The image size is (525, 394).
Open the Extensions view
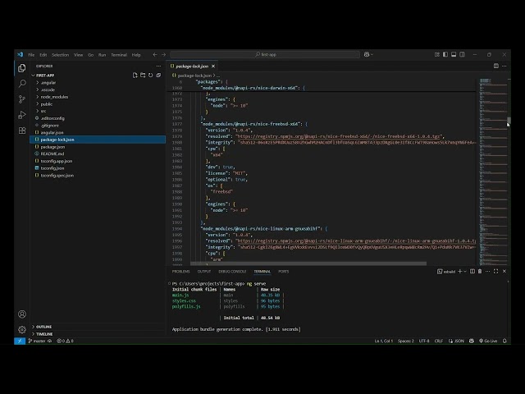pos(22,131)
